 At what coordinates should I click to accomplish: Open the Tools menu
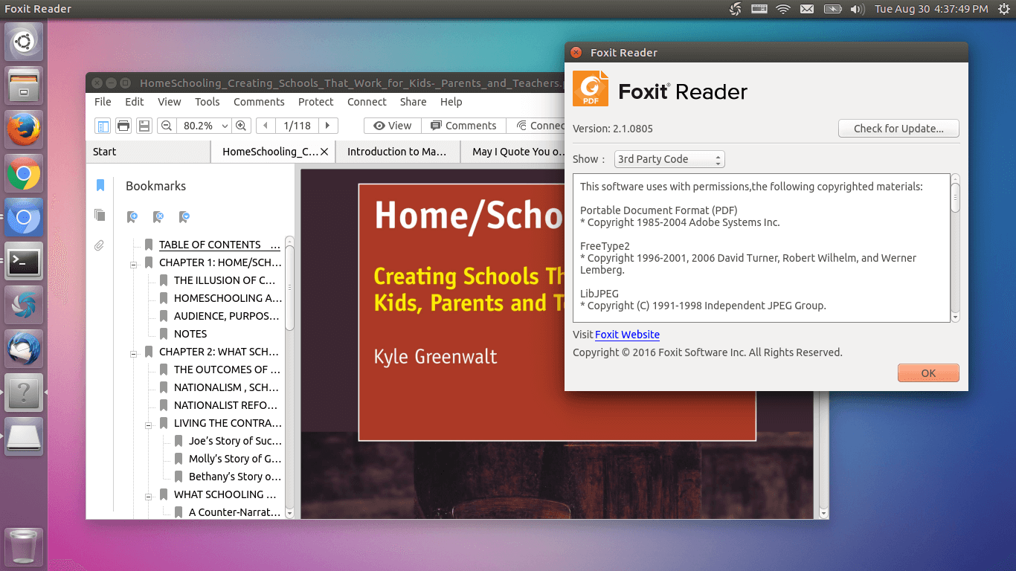point(207,102)
